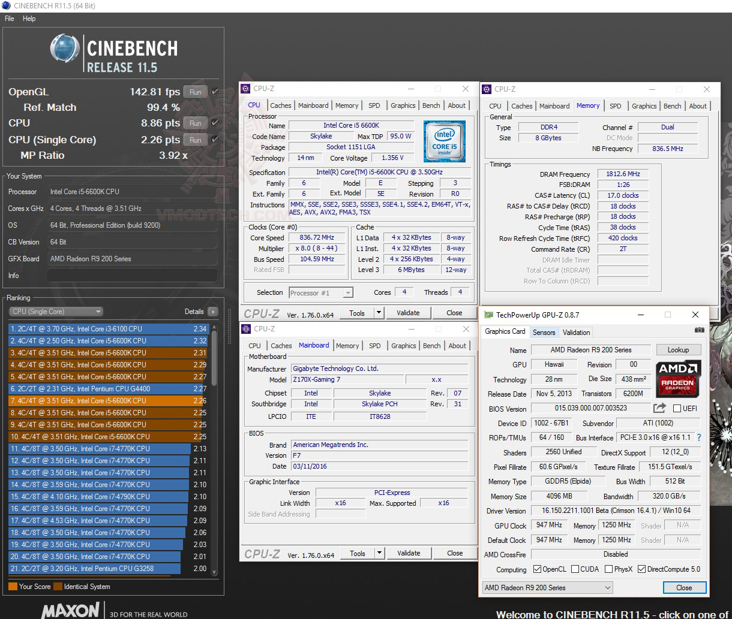Click the Tools button in the CPU-tab CPU-Z window
Viewport: 732px width, 619px height.
point(357,313)
